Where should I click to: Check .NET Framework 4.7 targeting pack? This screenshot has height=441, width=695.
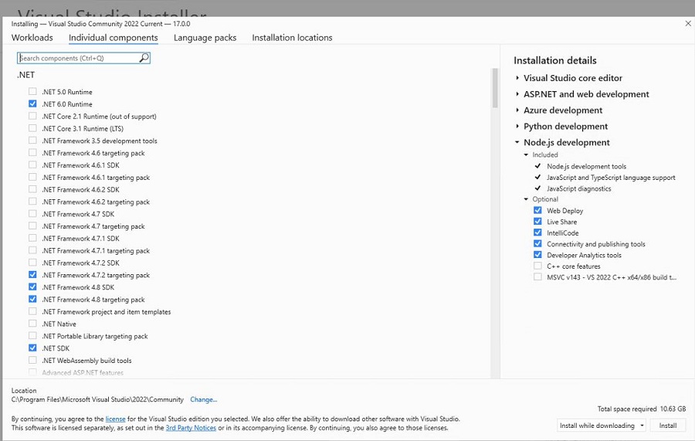point(32,226)
